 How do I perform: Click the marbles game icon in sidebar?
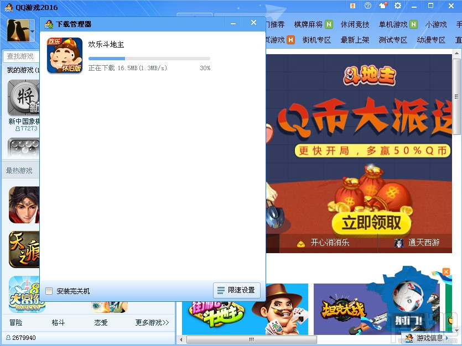(x=22, y=148)
